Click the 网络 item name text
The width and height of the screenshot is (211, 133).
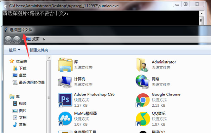(x=155, y=79)
